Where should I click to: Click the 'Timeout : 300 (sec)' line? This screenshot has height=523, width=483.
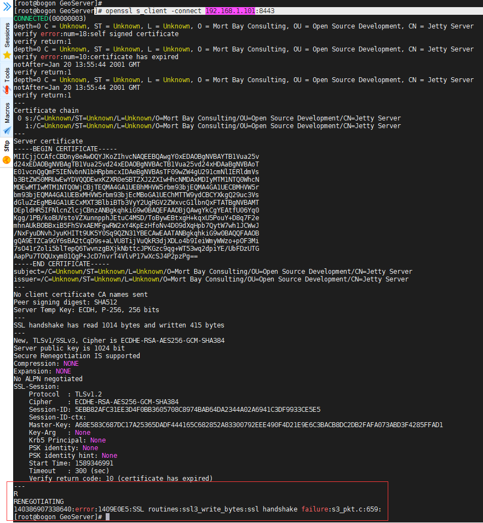(x=69, y=471)
